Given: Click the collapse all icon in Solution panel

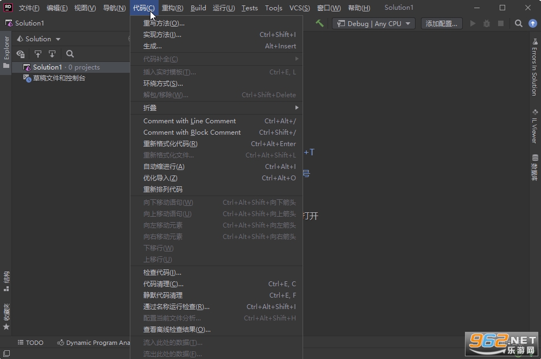Looking at the screenshot, I should 52,54.
